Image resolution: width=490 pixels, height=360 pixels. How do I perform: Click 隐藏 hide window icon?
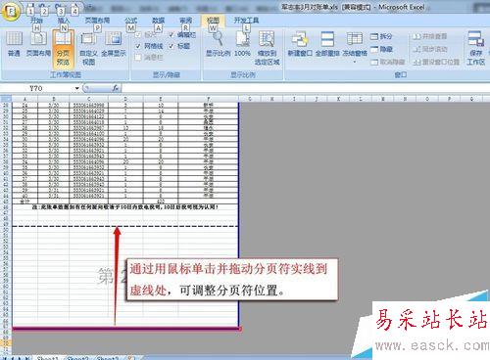[x=374, y=49]
